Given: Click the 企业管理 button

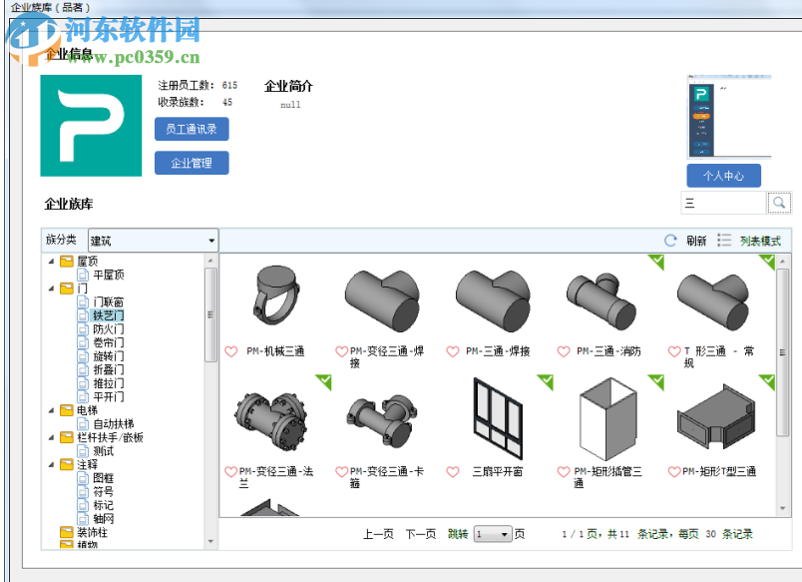Looking at the screenshot, I should click(x=192, y=163).
